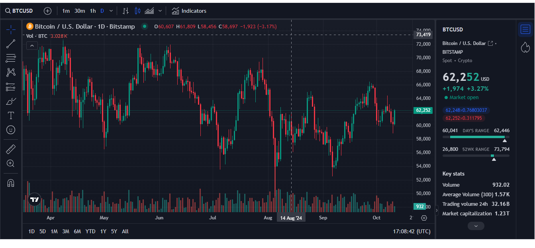Set the range to All
535x248 pixels.
tap(125, 231)
